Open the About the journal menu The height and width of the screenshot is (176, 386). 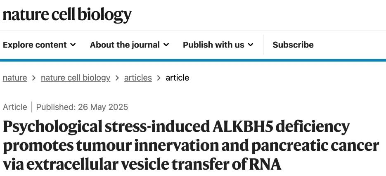tap(130, 45)
